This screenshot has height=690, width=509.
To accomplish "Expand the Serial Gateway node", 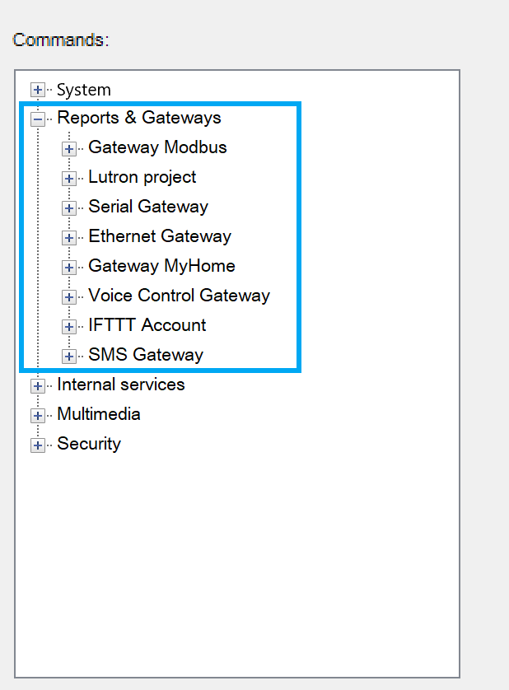I will coord(68,207).
